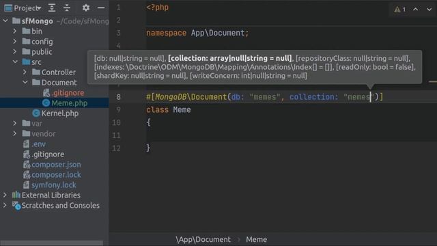This screenshot has height=246, width=437.
Task: Click the namespace keyword on line 3
Action: pos(166,33)
